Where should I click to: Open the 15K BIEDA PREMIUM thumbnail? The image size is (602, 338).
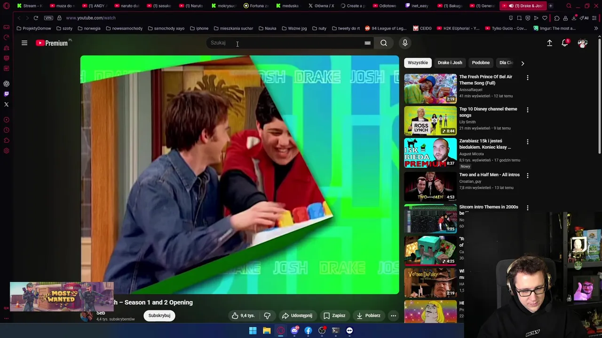[430, 153]
